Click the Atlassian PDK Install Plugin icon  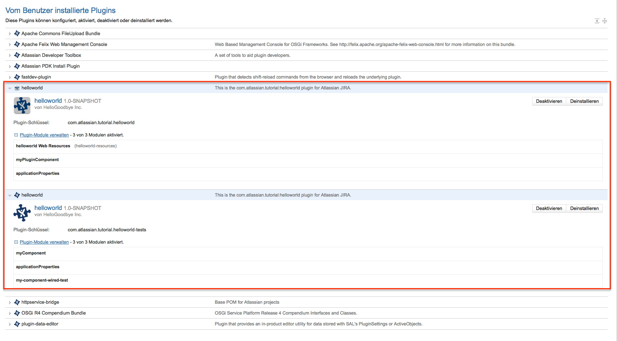pyautogui.click(x=17, y=66)
